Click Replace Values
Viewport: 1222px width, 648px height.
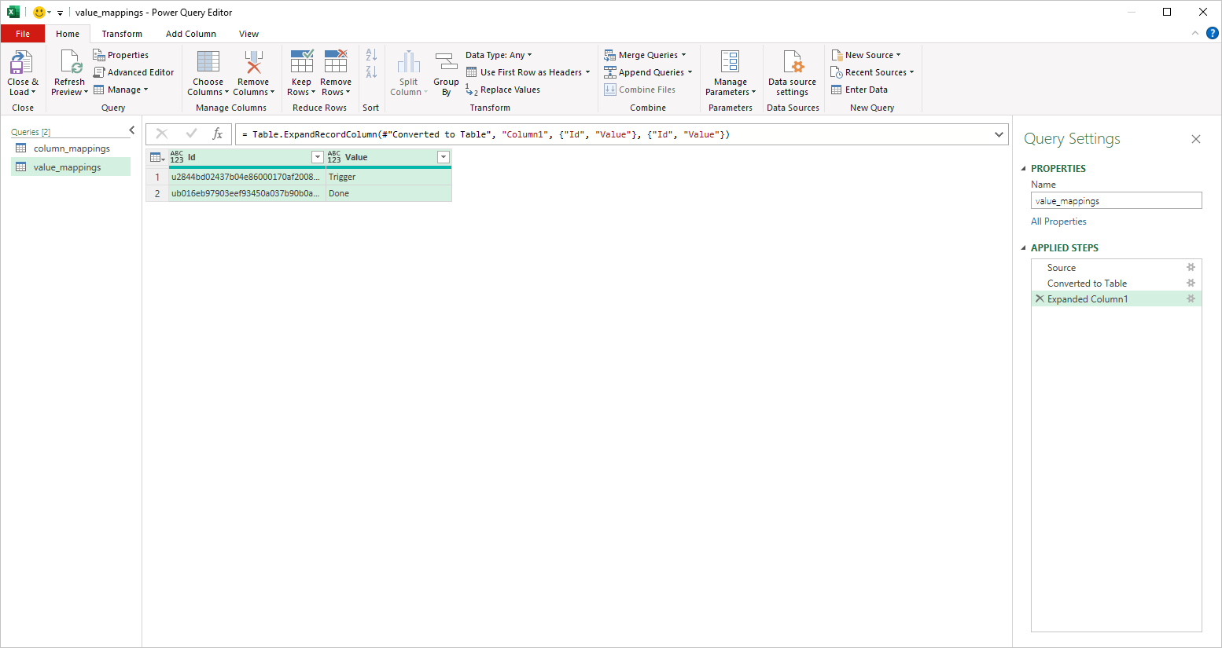(x=502, y=90)
